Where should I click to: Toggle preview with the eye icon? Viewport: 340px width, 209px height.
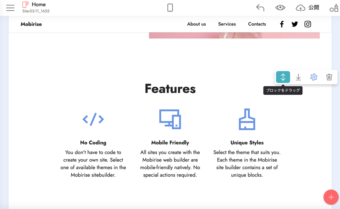click(280, 8)
